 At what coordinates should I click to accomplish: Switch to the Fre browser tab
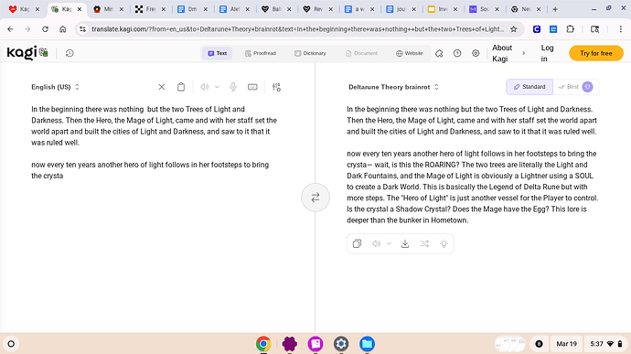point(150,9)
